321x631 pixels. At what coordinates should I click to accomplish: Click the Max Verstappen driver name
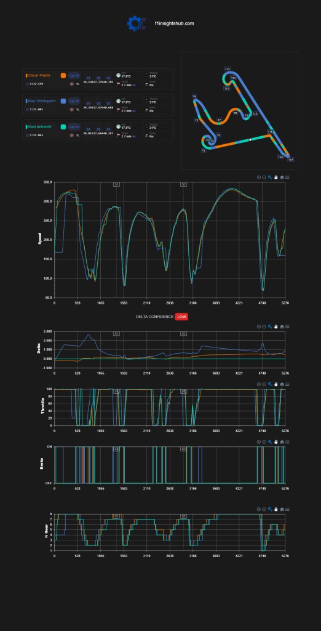[x=42, y=101]
